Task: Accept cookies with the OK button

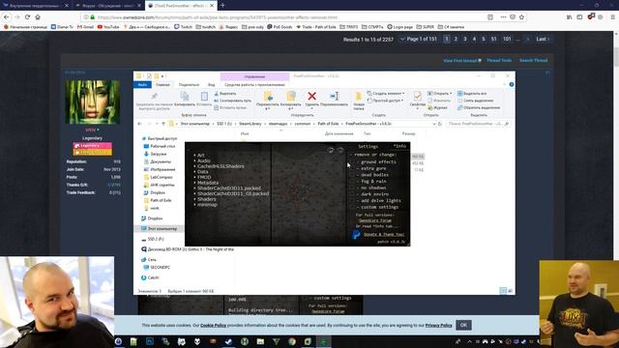Action: click(x=463, y=325)
